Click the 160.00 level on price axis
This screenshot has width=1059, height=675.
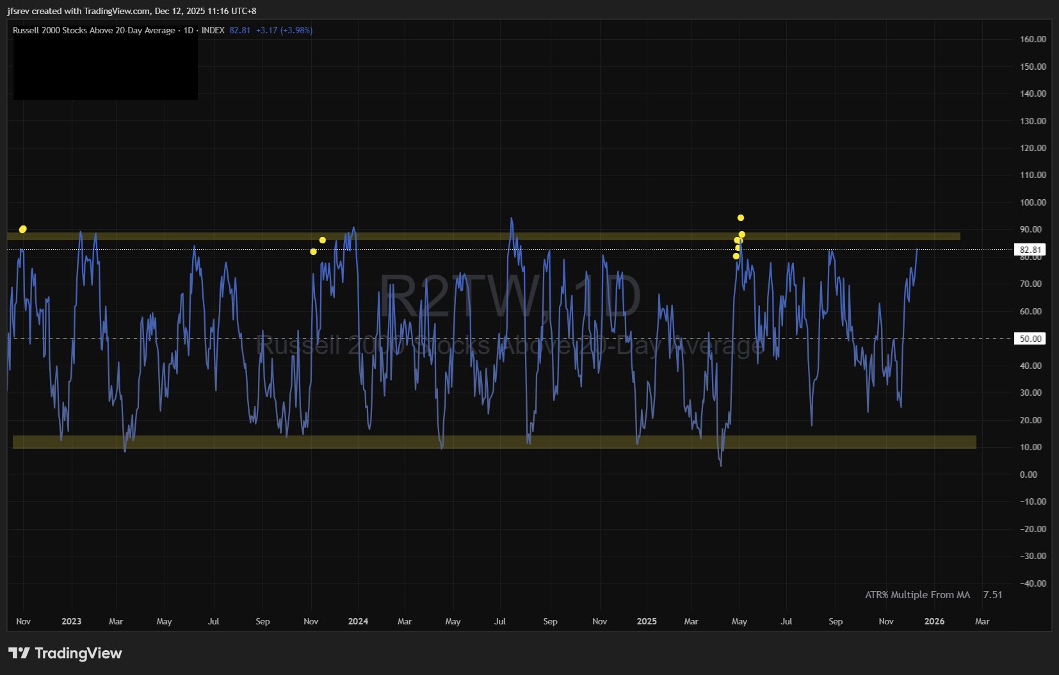[1033, 39]
